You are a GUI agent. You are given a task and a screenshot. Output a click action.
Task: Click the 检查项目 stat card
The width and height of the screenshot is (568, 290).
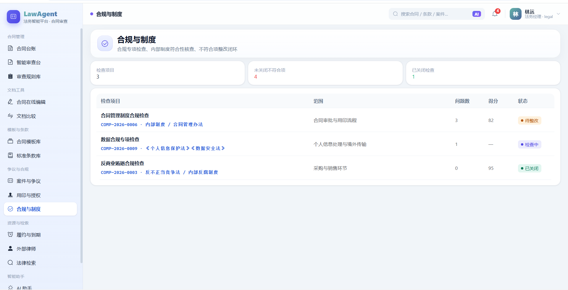167,73
